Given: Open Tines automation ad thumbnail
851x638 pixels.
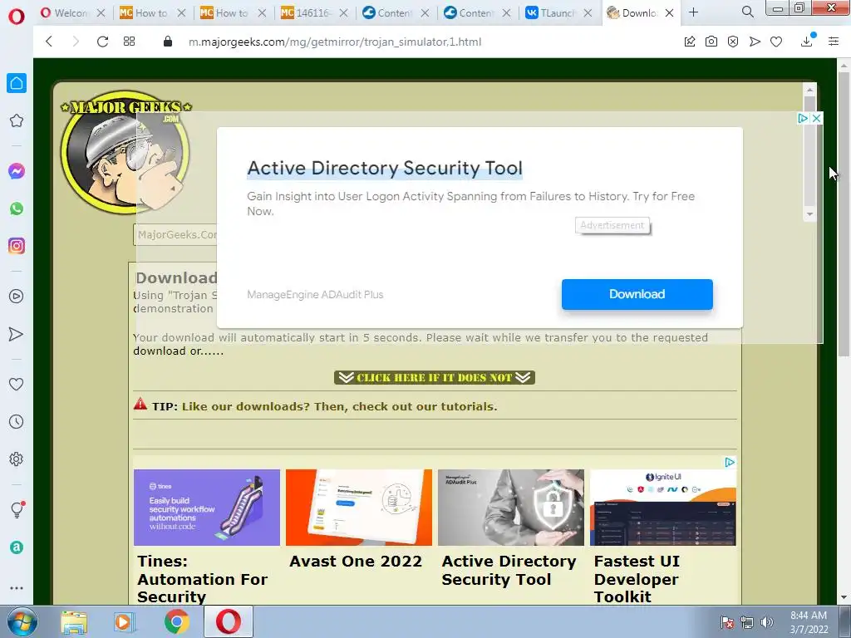Looking at the screenshot, I should [x=207, y=508].
